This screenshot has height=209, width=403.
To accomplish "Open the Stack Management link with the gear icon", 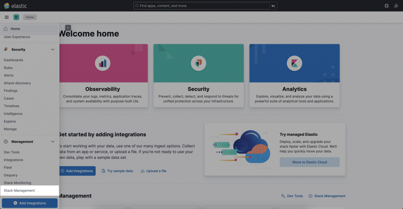I will 327,196.
